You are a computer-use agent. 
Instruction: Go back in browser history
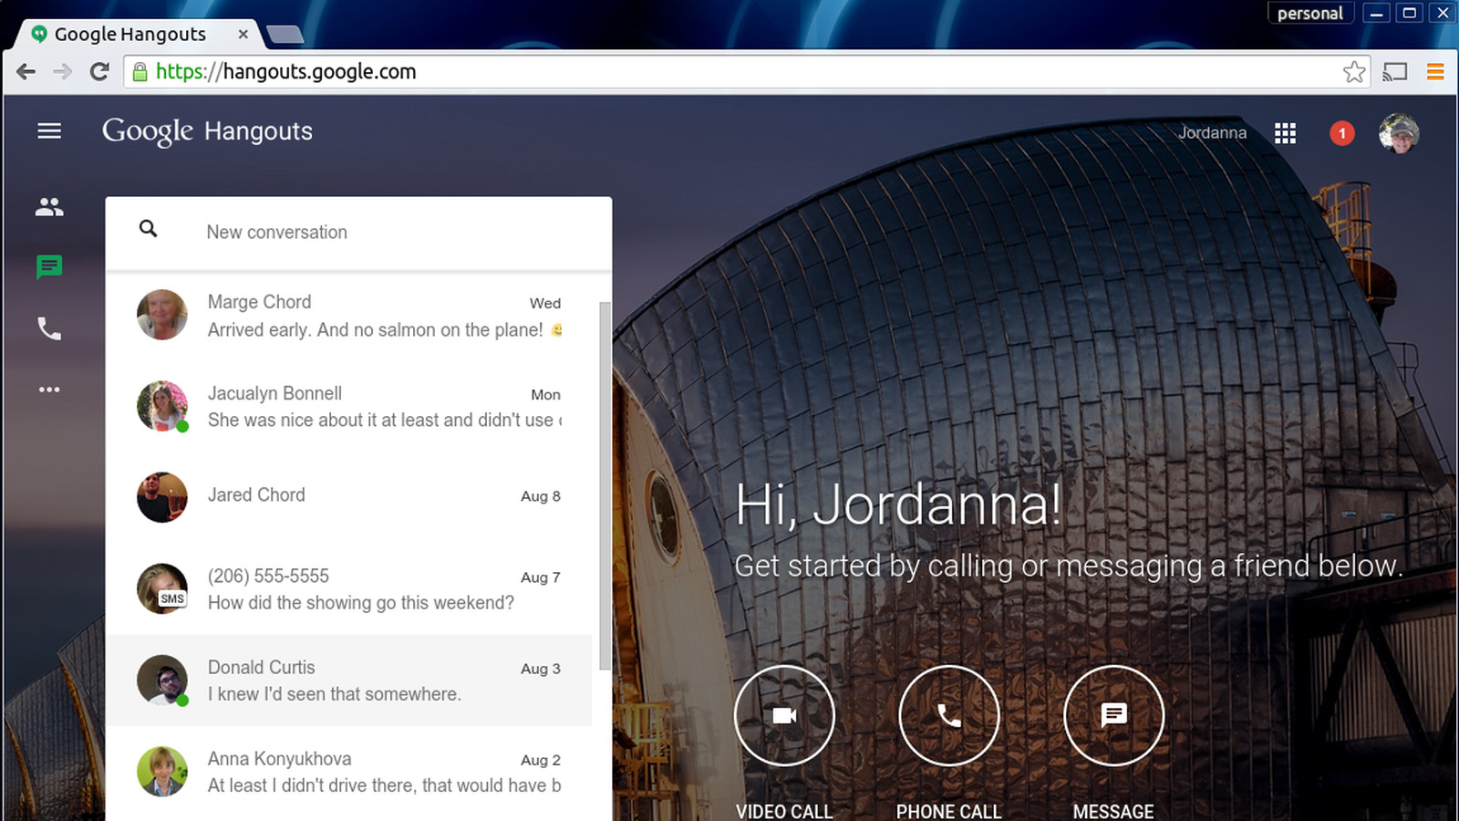[x=26, y=71]
